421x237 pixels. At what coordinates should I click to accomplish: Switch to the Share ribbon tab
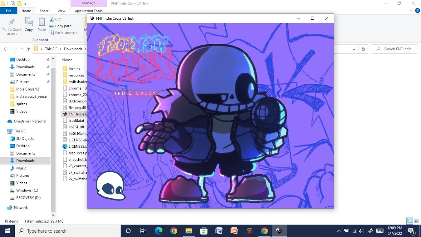pos(44,11)
